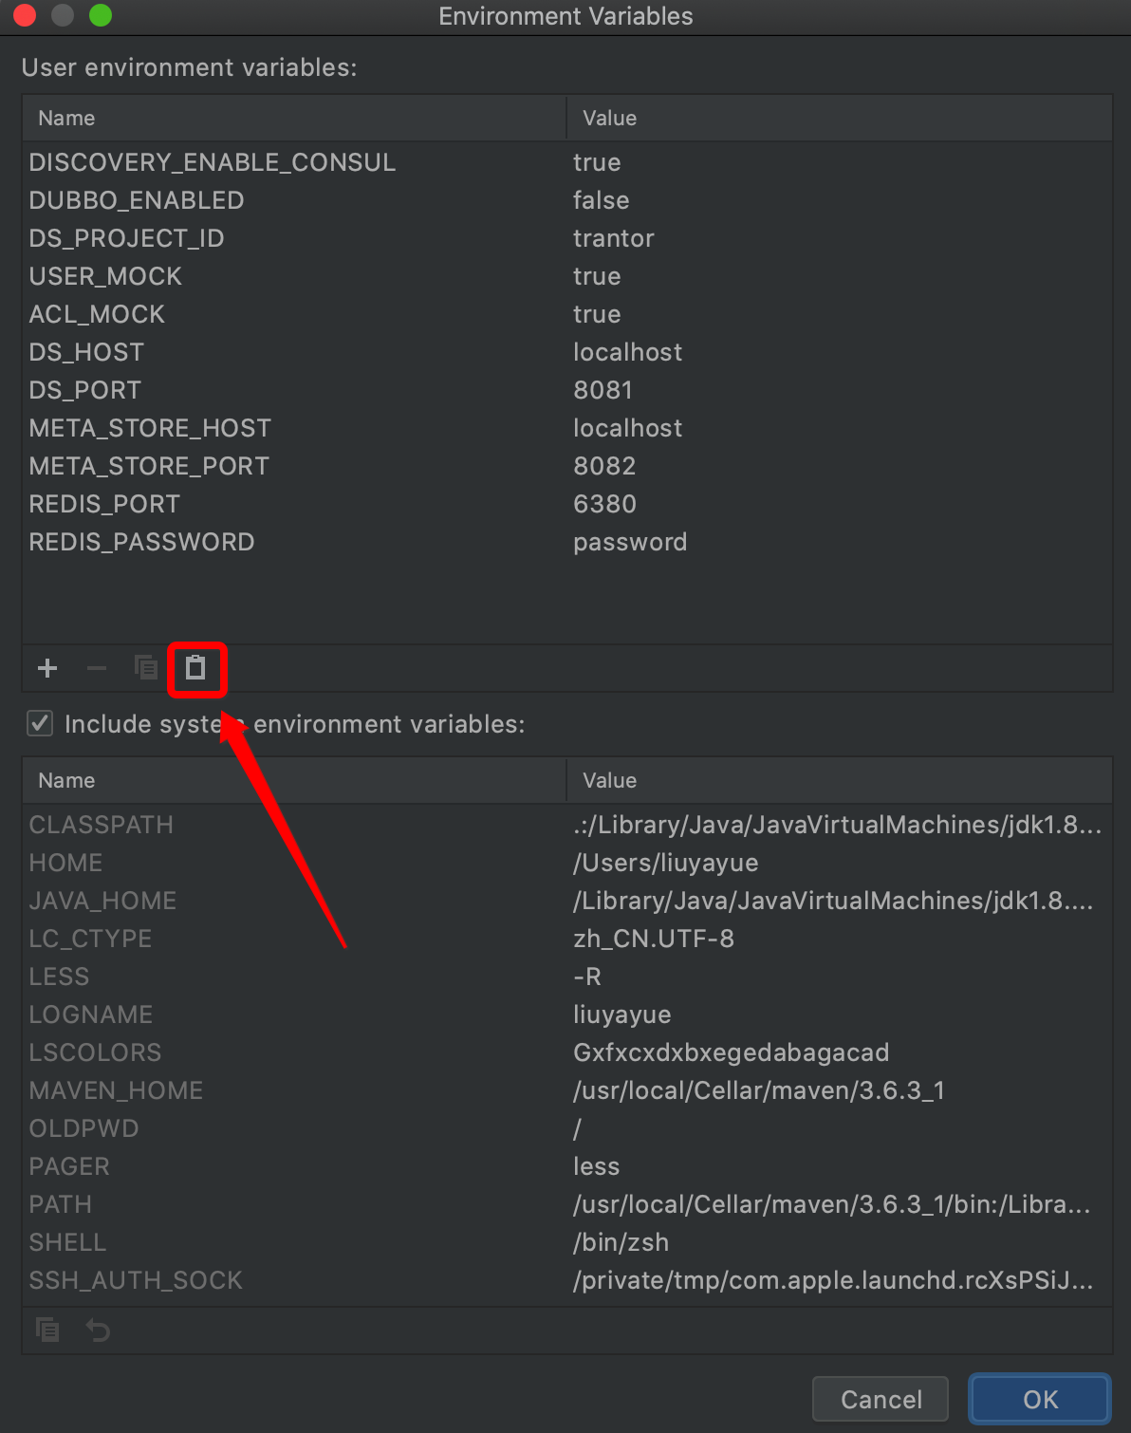Remove the selected environment variable
This screenshot has height=1433, width=1131.
(x=96, y=668)
